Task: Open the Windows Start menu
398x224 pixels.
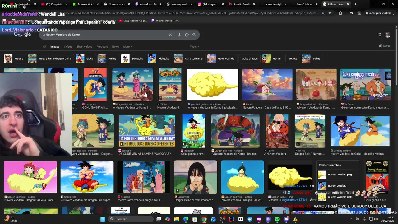Action: (x=103, y=219)
